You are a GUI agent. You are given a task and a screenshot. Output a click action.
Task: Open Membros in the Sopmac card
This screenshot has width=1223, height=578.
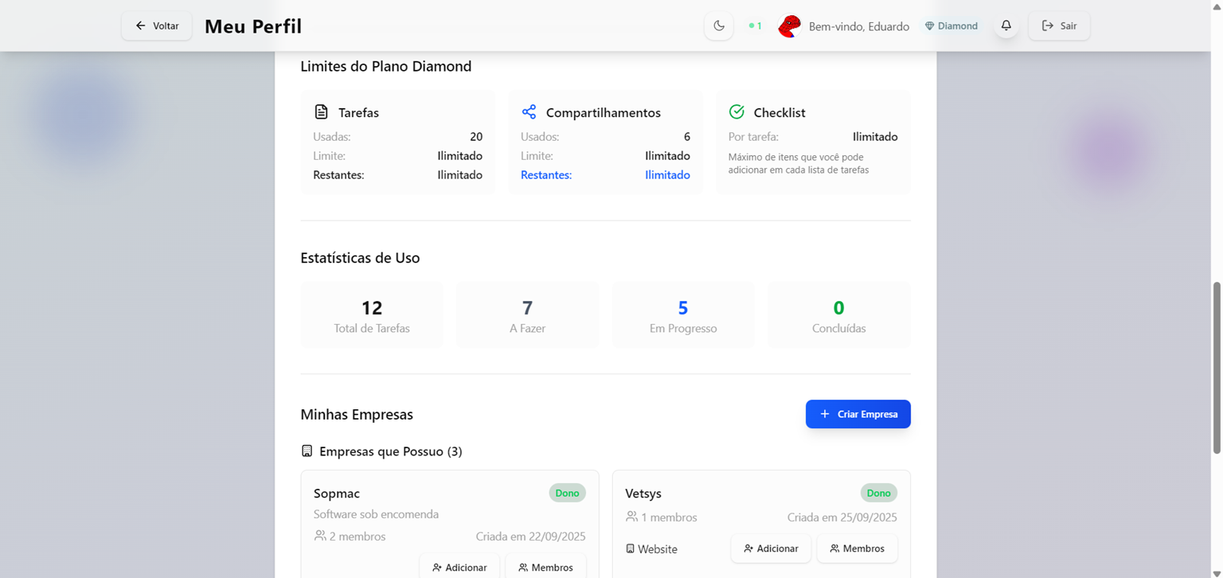click(545, 568)
